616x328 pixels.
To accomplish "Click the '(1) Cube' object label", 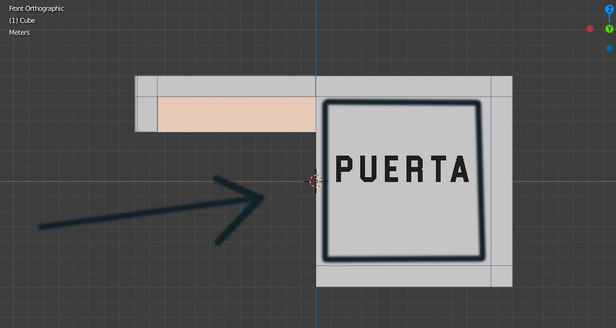I will [x=22, y=20].
